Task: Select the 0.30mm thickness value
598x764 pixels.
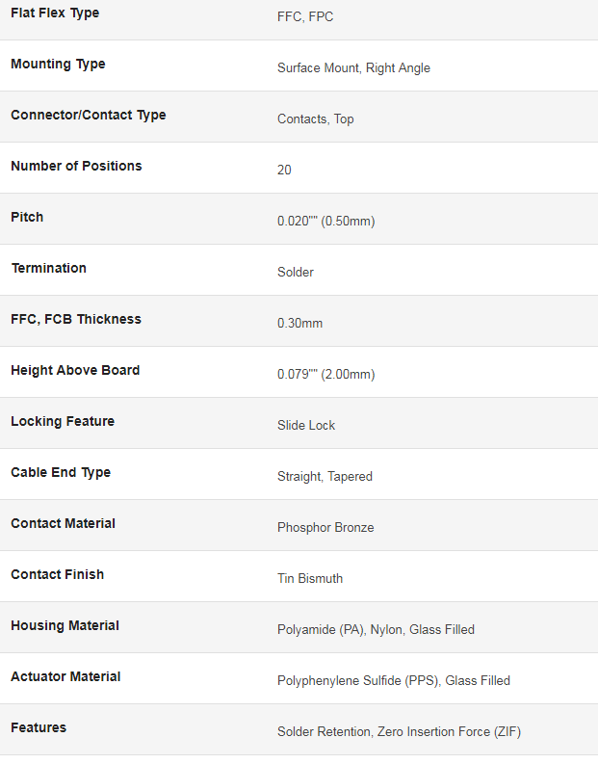Action: click(x=300, y=324)
